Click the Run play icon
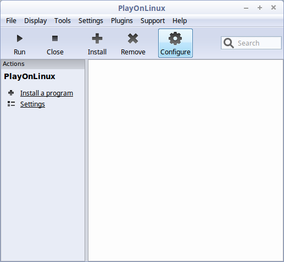Image resolution: width=284 pixels, height=262 pixels. point(20,38)
